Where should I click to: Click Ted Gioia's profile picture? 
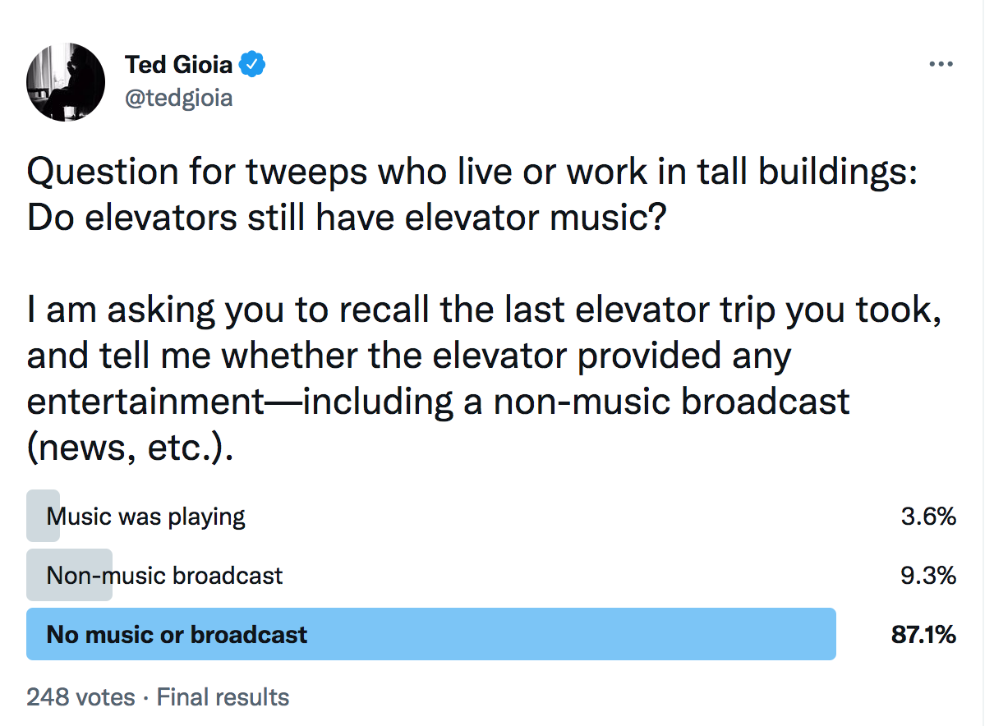point(66,82)
